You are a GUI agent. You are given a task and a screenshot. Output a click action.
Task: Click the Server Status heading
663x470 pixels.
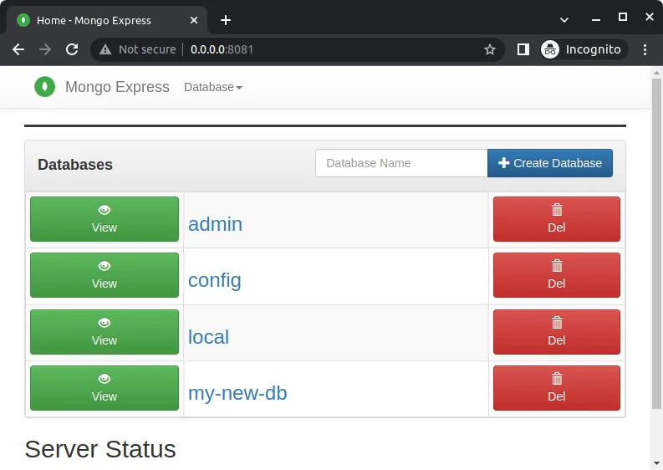click(100, 449)
